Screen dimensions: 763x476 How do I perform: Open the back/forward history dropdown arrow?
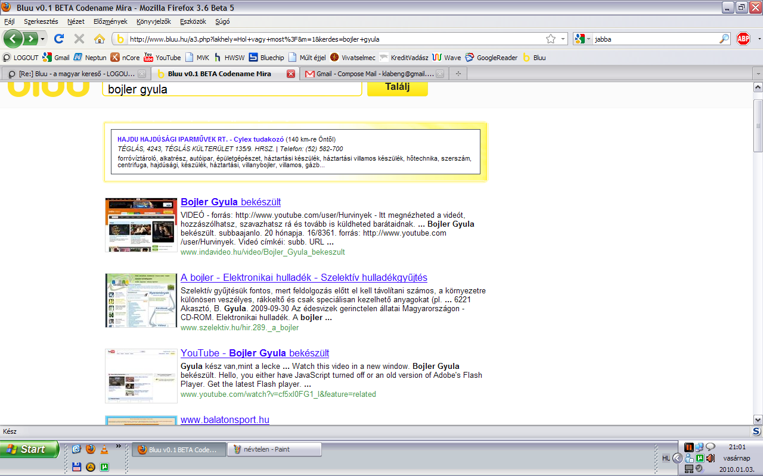pyautogui.click(x=42, y=39)
